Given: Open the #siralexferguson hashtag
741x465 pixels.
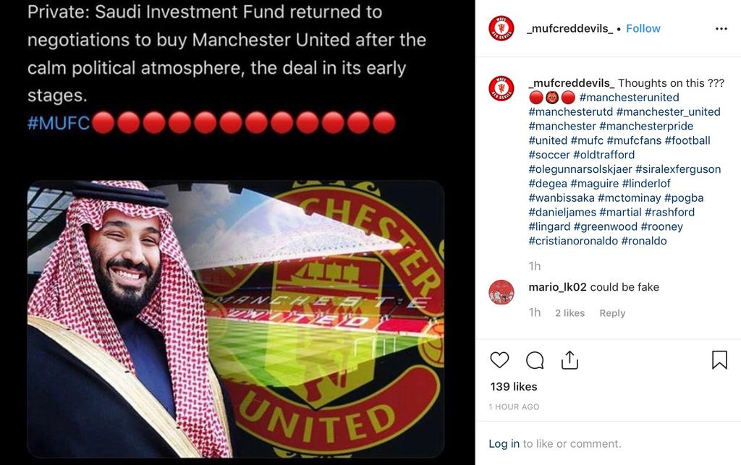Looking at the screenshot, I should 678,169.
